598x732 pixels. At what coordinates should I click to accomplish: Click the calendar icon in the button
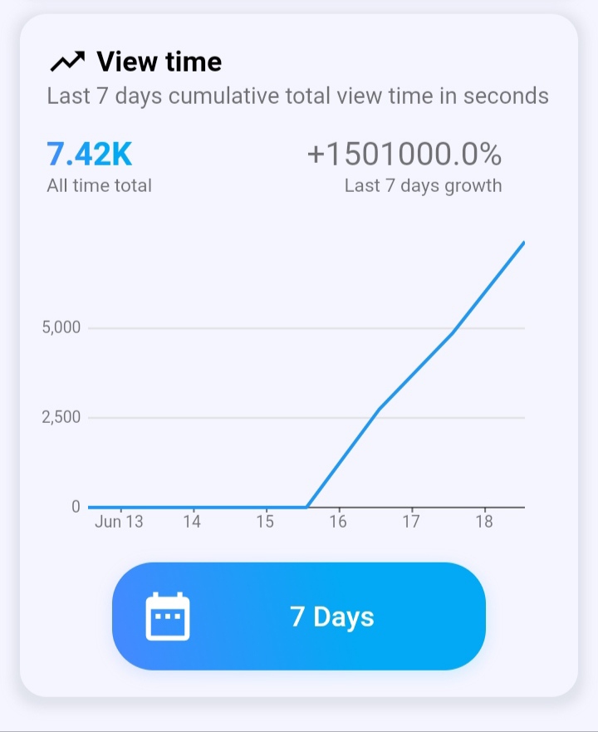[x=168, y=617]
